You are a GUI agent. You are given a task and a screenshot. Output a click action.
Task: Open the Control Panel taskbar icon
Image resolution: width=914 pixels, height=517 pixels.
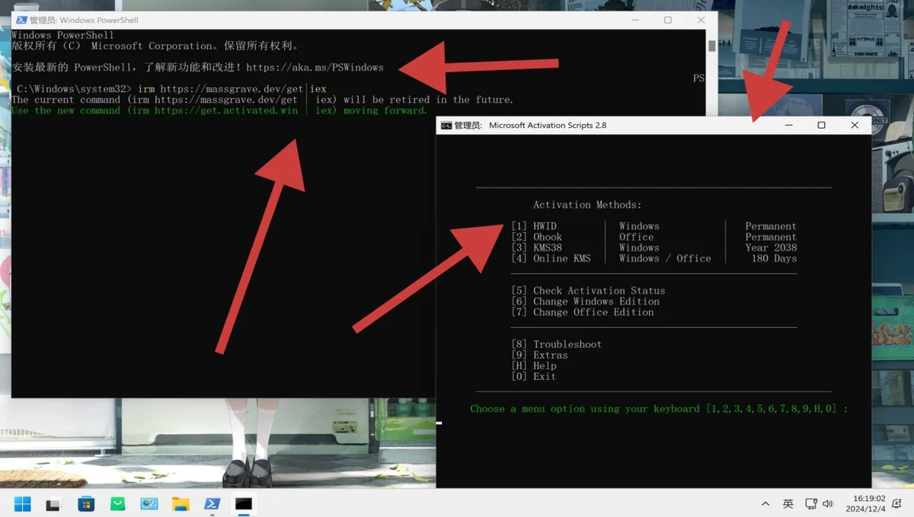click(149, 504)
